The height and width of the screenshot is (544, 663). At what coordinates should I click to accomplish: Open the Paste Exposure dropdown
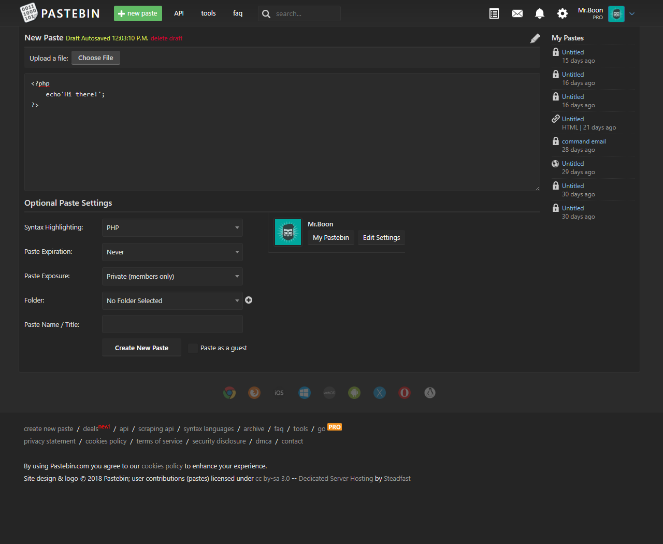click(172, 277)
